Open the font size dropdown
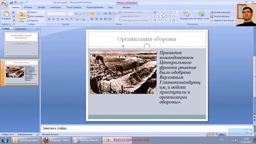This screenshot has width=256, height=144. (x=72, y=14)
